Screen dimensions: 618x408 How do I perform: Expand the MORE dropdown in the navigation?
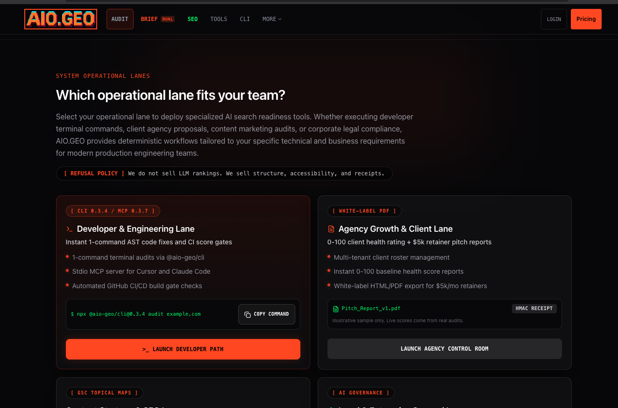(x=272, y=19)
